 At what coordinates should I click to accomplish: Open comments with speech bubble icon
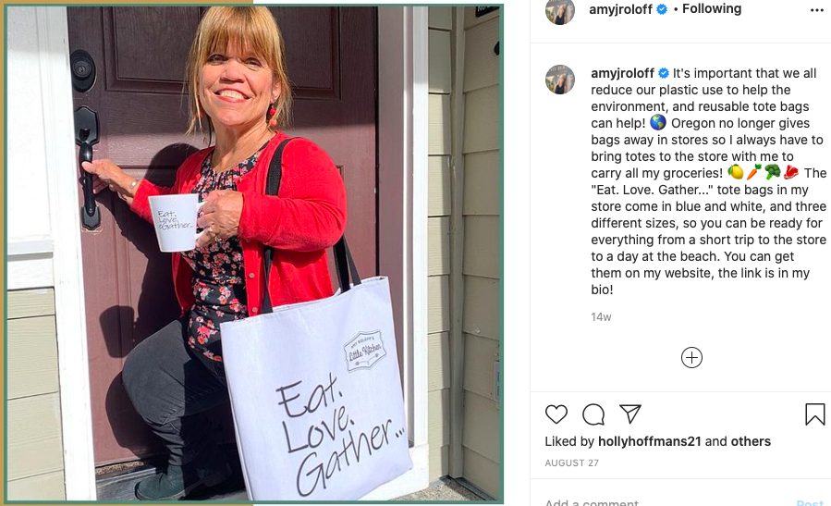pos(593,414)
